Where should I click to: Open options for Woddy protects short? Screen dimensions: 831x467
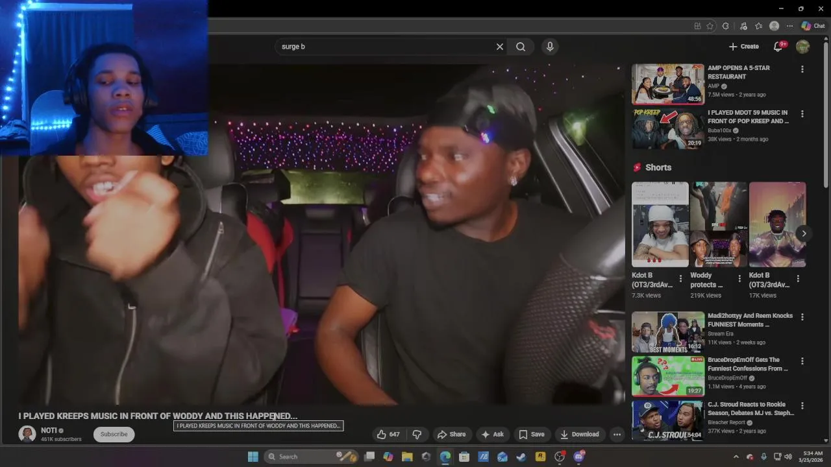pyautogui.click(x=739, y=278)
